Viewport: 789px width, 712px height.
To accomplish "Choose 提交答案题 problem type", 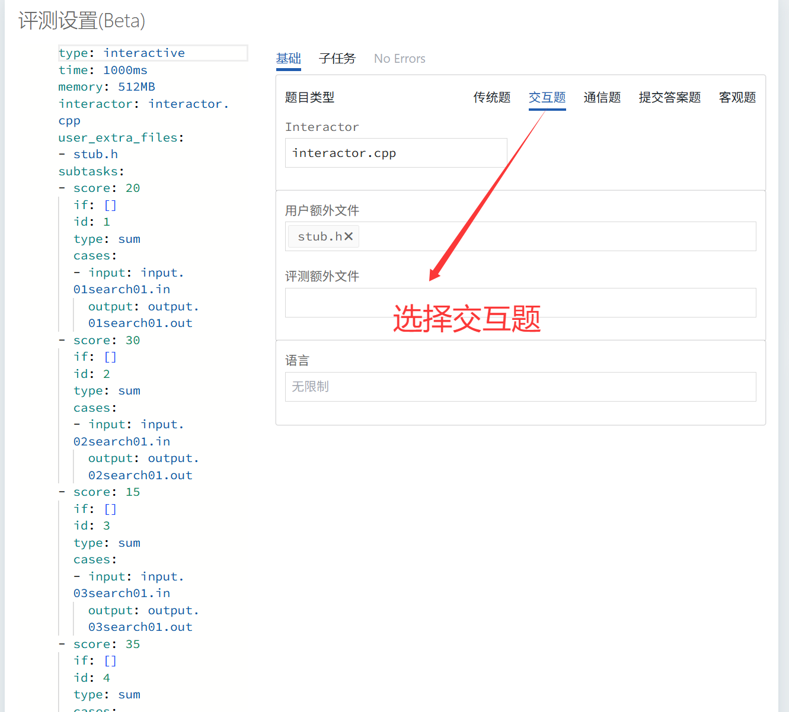I will [669, 98].
